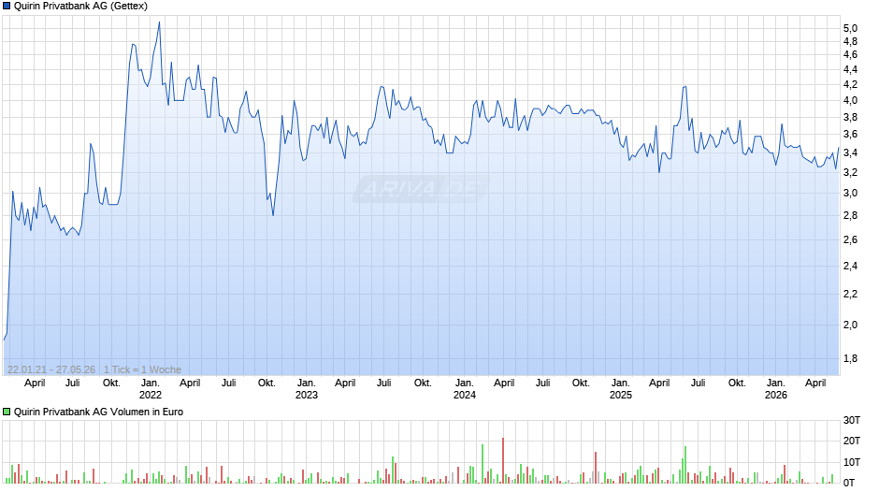
Task: Click the 'Quirin Privatbank AG Volumen in Euro' label
Action: 99,412
